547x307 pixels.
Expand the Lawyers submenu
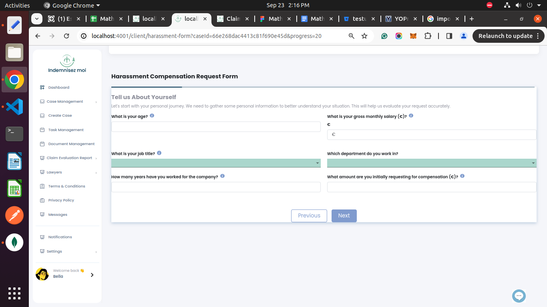pyautogui.click(x=96, y=173)
